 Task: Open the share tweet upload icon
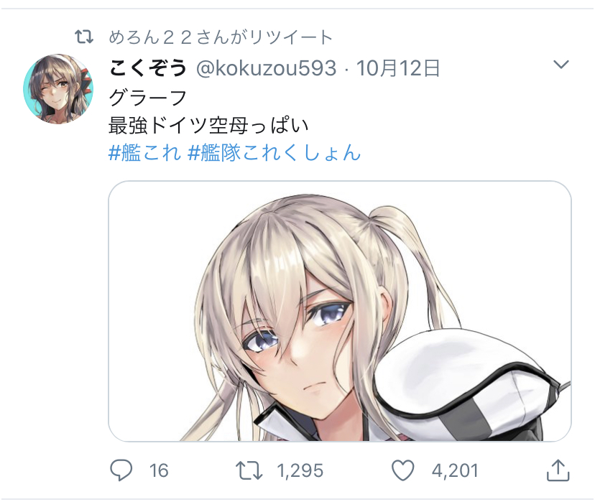pos(558,470)
